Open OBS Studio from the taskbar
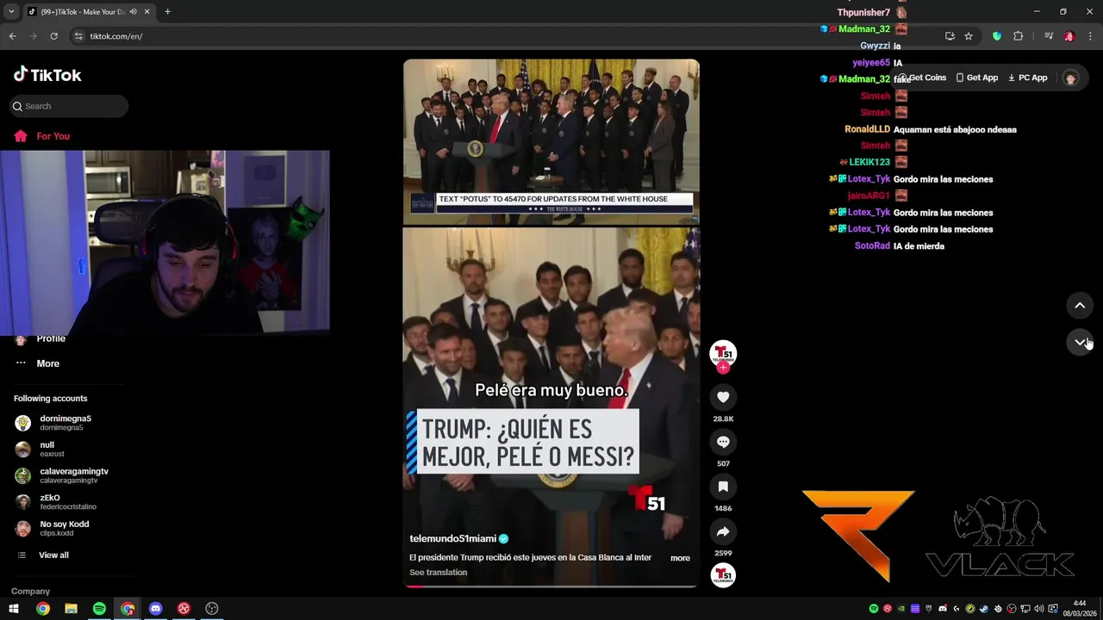Screen dimensions: 1103x620 [212, 609]
